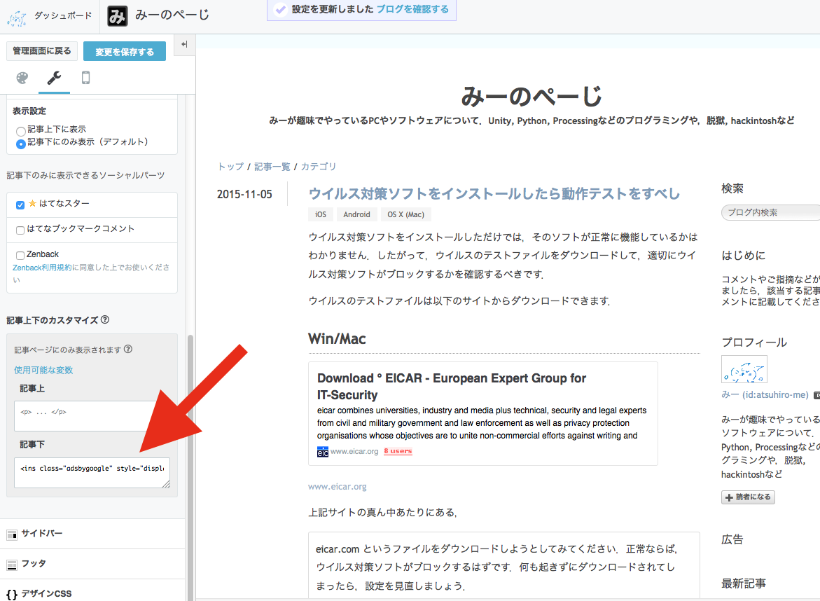Click the checkmark icon in the update notification
The width and height of the screenshot is (820, 601).
pyautogui.click(x=281, y=11)
